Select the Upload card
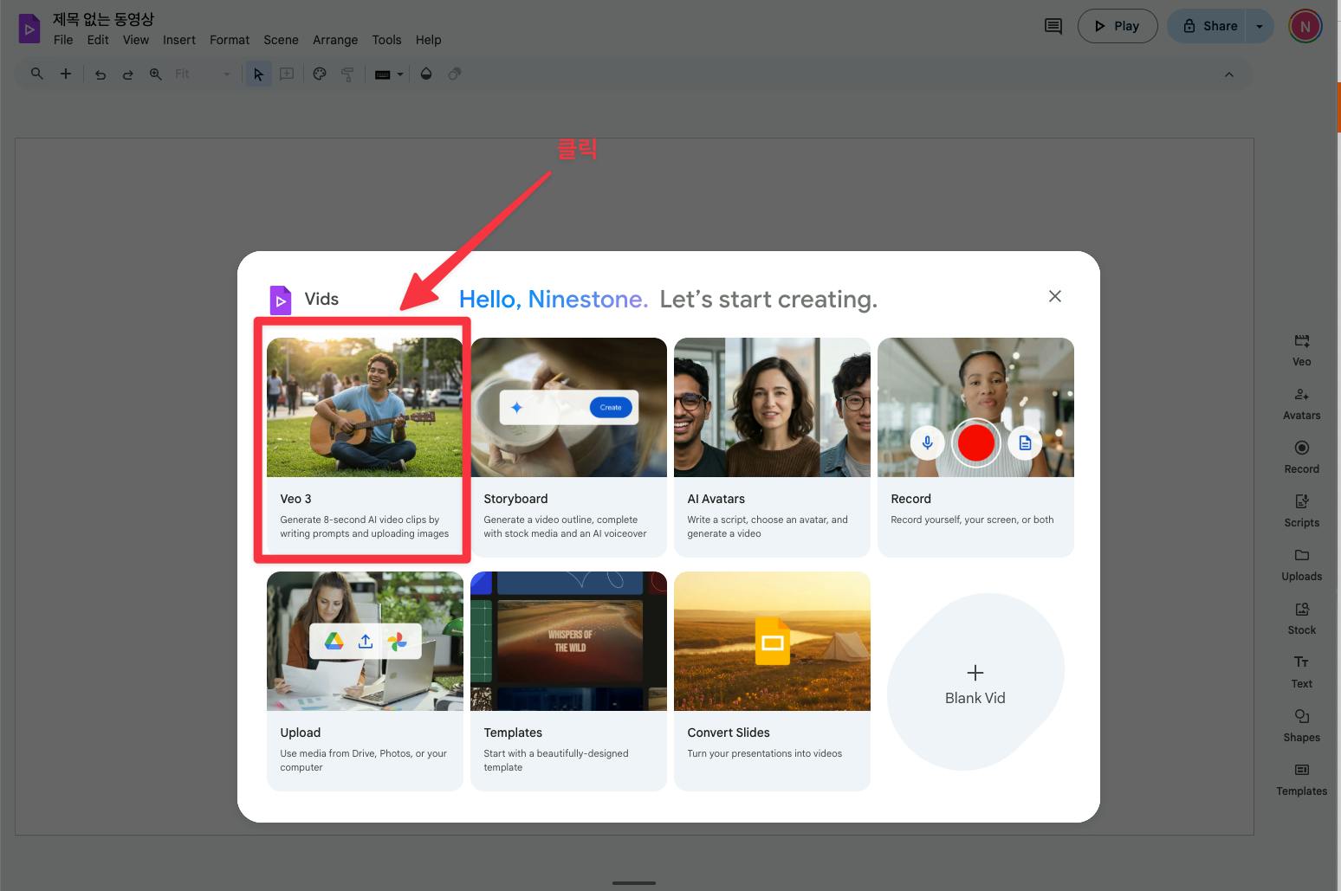This screenshot has height=891, width=1341. point(365,681)
